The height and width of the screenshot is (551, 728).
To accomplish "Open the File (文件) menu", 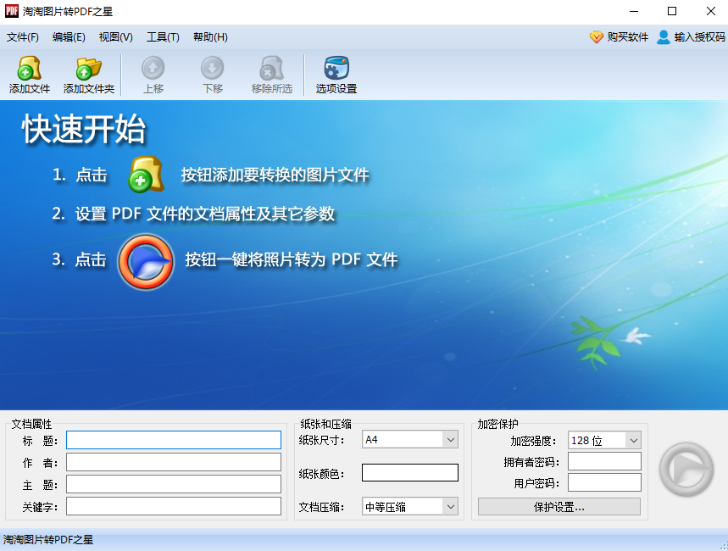I will coord(22,37).
